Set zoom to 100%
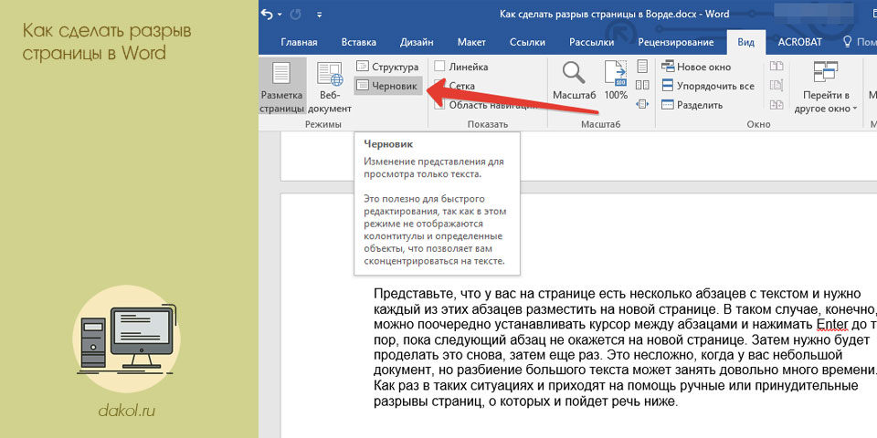 [x=616, y=82]
